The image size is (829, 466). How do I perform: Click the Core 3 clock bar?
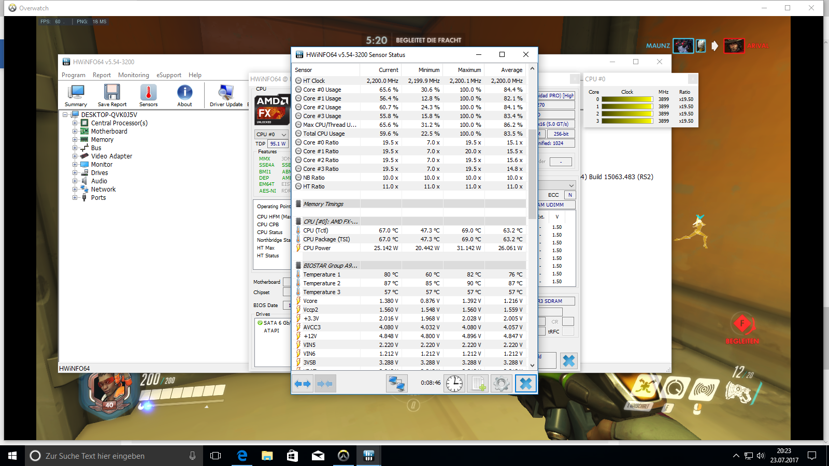[627, 121]
